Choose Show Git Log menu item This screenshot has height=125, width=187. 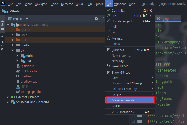130,72
